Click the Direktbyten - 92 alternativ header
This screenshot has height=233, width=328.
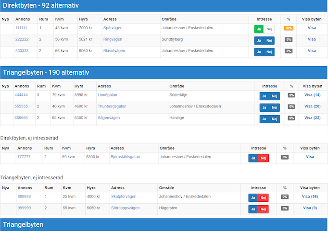click(164, 6)
